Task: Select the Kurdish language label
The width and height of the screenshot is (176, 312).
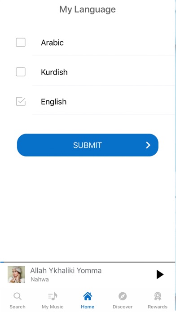Action: click(54, 72)
